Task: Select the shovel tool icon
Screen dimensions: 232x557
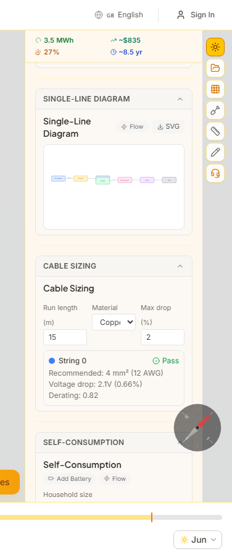Action: click(215, 110)
